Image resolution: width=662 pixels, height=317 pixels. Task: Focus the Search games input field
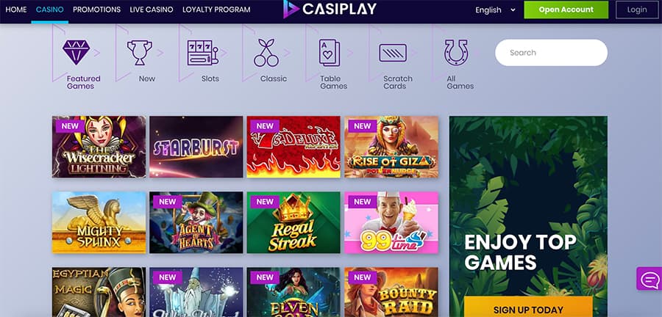pyautogui.click(x=552, y=53)
